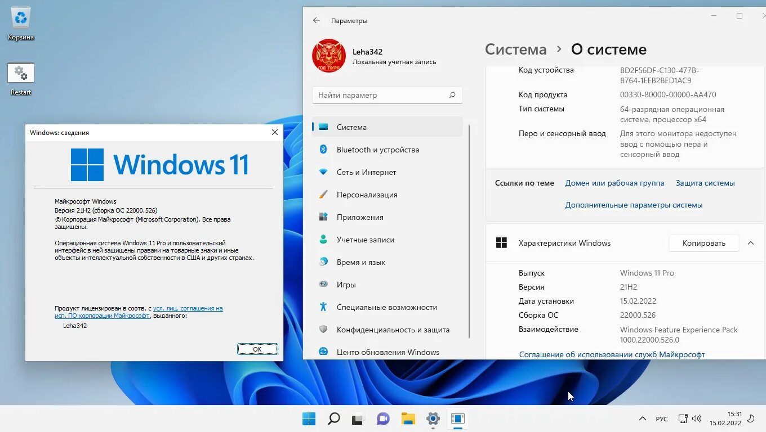Go to Система breadcrumb in header
Viewport: 766px width, 432px height.
[515, 49]
